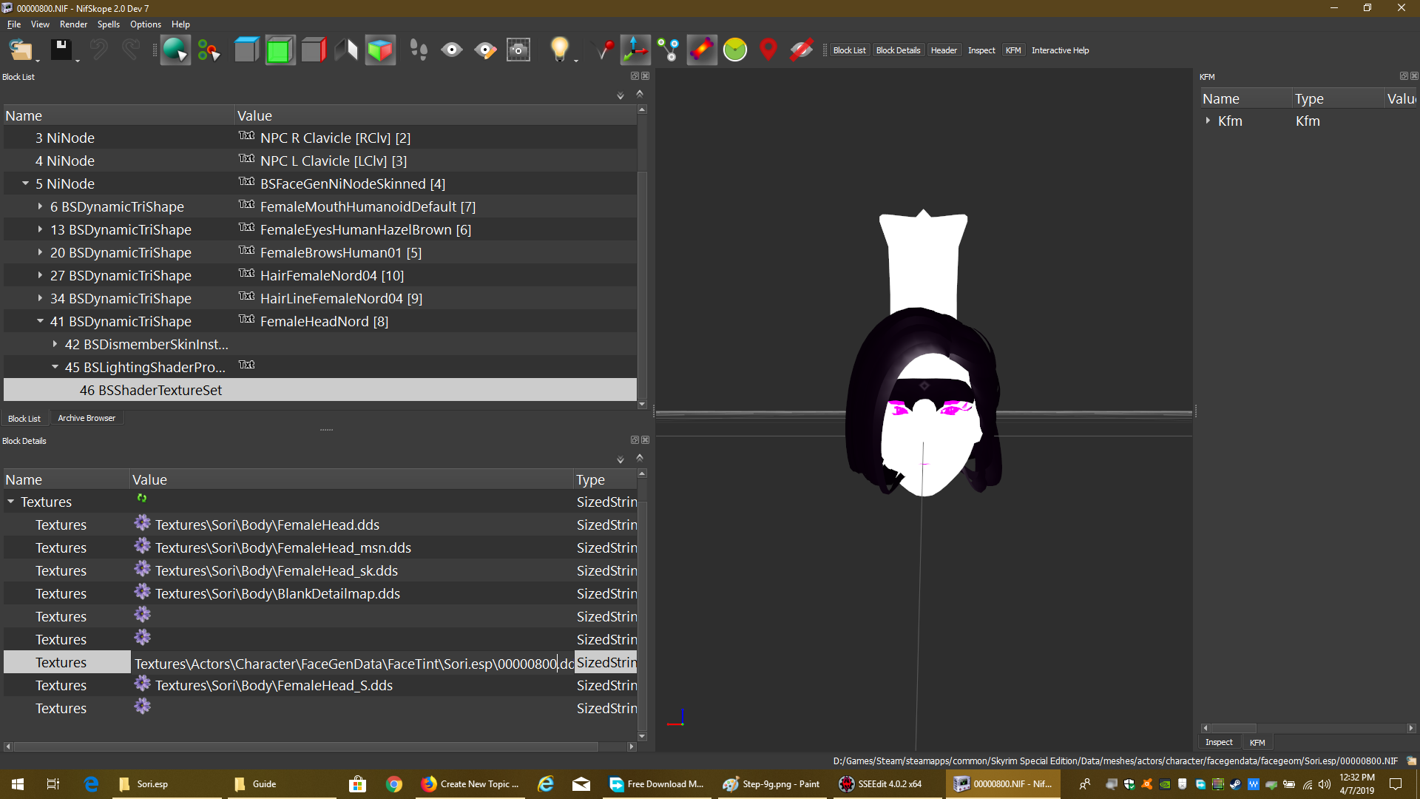
Task: Expand the Kfm tree item
Action: (x=1208, y=121)
